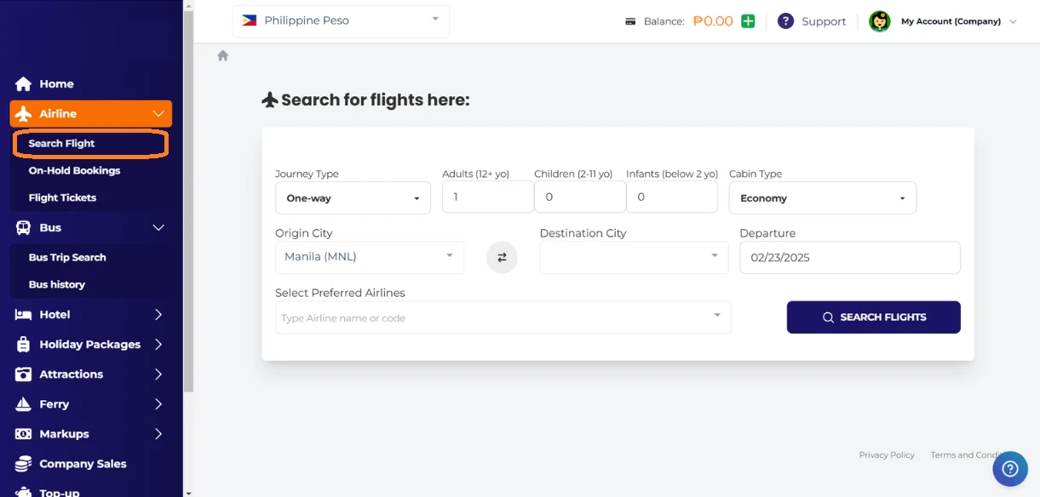The width and height of the screenshot is (1040, 497).
Task: Click the green add balance plus icon
Action: [x=748, y=21]
